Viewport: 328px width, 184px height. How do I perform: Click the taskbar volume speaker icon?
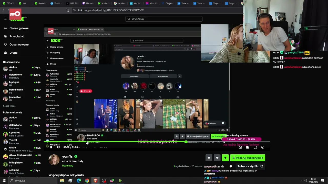[305, 181]
